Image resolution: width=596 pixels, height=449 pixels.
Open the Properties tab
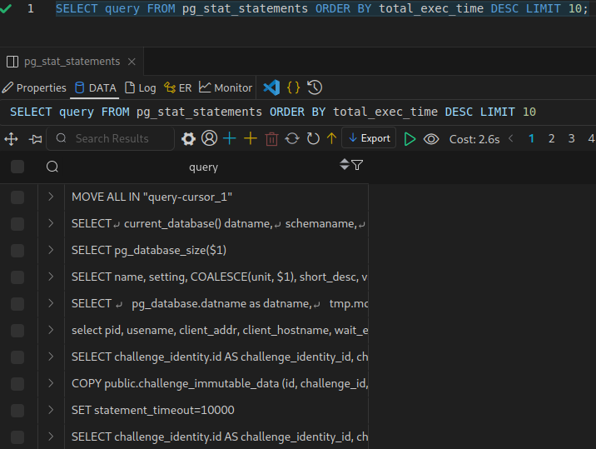tap(34, 88)
